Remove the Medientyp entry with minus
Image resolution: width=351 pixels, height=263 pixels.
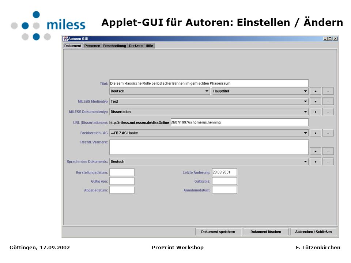(x=328, y=102)
